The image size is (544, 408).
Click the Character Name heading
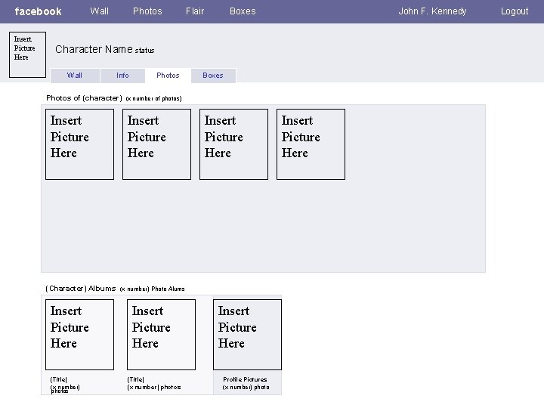pos(94,49)
